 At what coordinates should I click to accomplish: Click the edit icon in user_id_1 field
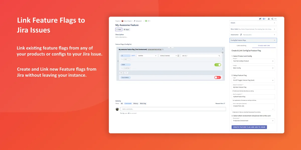point(219,56)
